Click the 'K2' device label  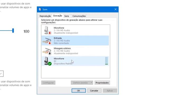(x=55, y=61)
